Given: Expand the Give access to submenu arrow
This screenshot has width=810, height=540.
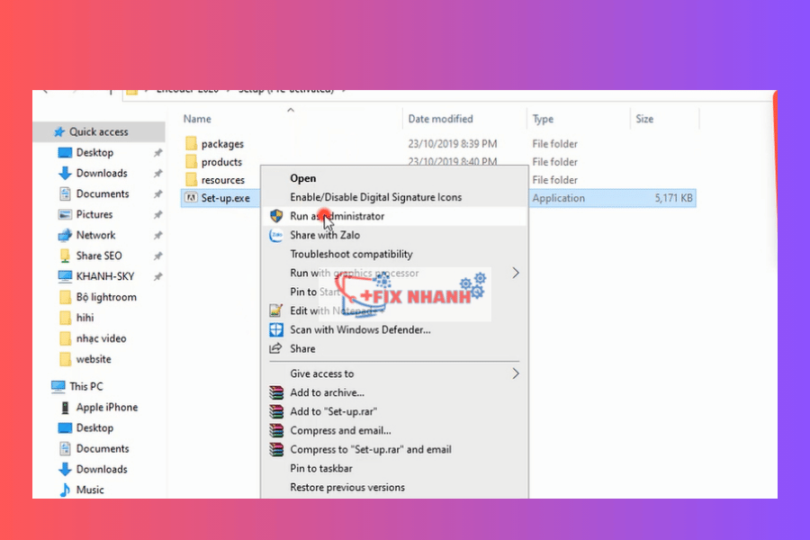Looking at the screenshot, I should pyautogui.click(x=516, y=373).
